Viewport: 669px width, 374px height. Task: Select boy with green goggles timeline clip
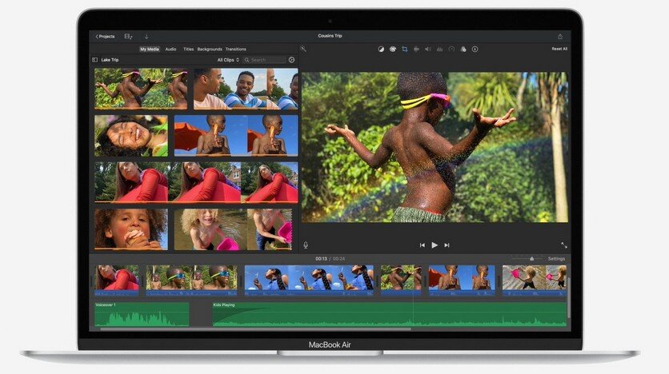191,280
